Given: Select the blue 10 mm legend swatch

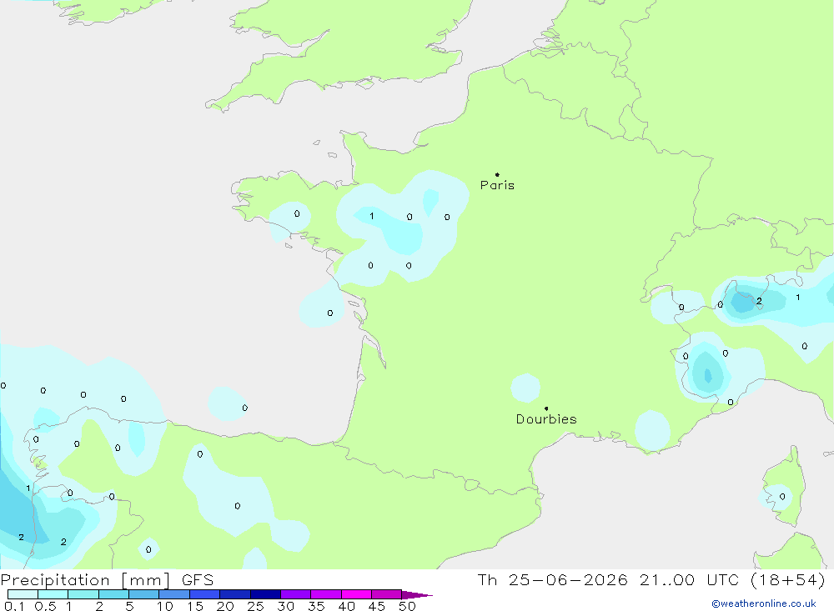Looking at the screenshot, I should [174, 594].
